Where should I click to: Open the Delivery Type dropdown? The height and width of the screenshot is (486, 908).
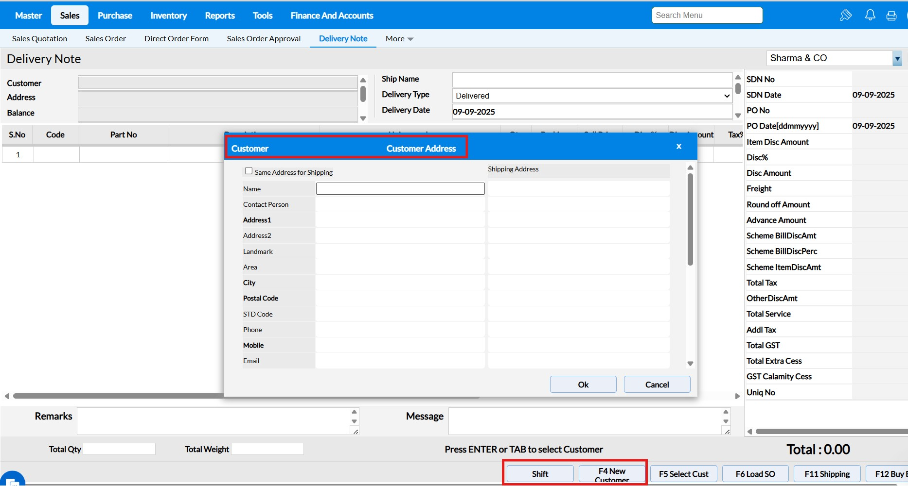point(592,96)
